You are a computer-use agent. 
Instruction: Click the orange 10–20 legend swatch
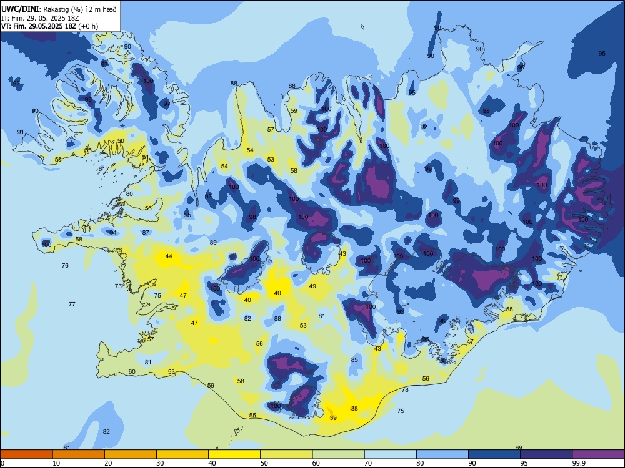tap(79, 454)
